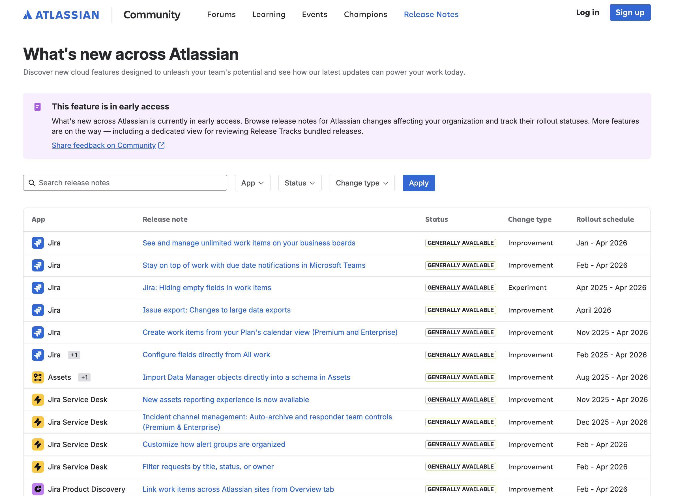Click the Sign up button
Image resolution: width=674 pixels, height=496 pixels.
(630, 12)
